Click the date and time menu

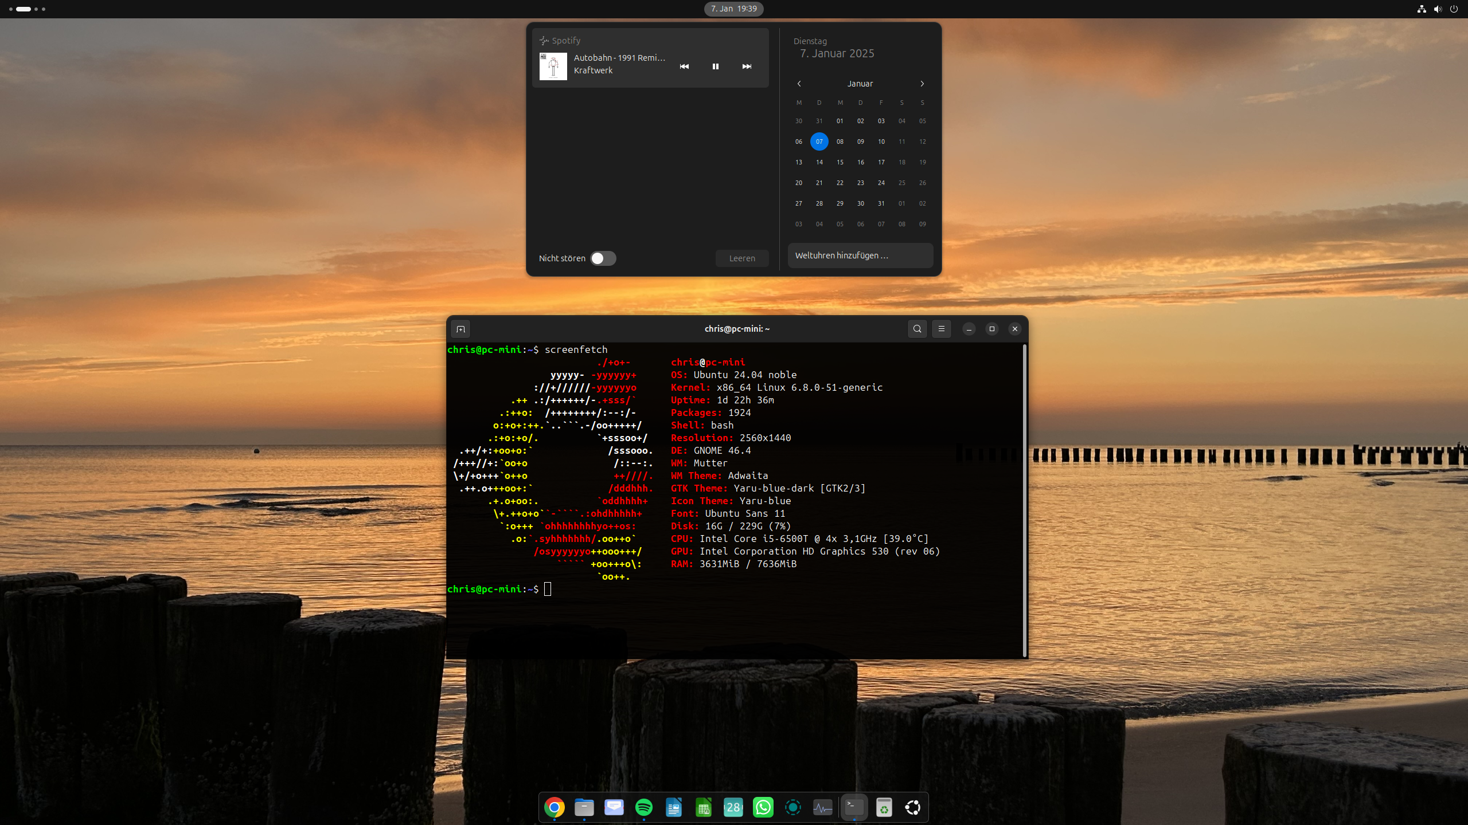733,9
